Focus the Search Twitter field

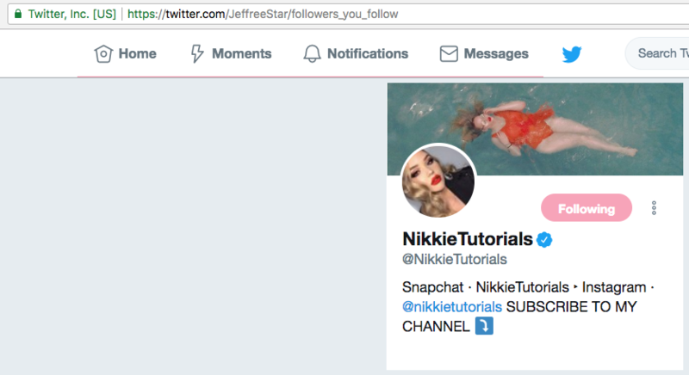(x=659, y=53)
